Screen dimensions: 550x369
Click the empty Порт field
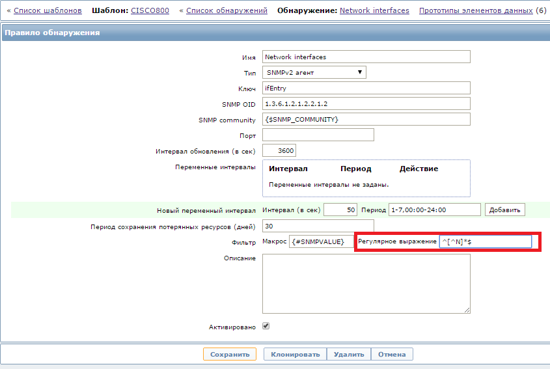(318, 135)
